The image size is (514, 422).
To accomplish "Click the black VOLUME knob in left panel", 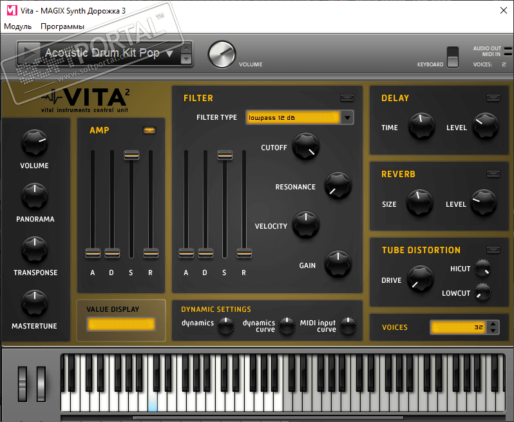I will 34,142.
